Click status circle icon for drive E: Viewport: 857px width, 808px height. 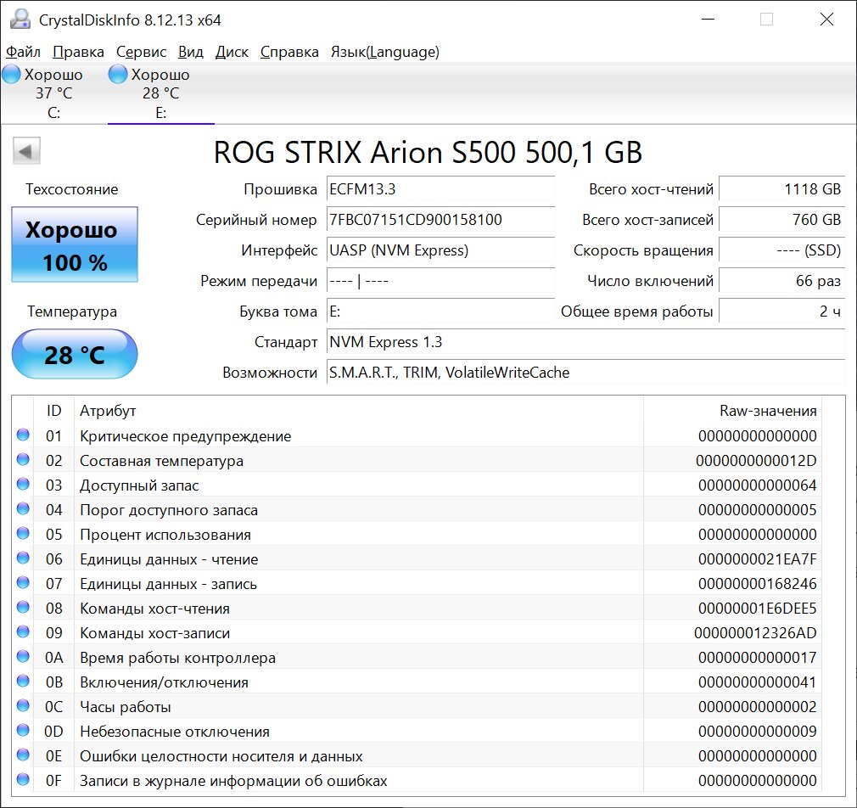pos(117,75)
